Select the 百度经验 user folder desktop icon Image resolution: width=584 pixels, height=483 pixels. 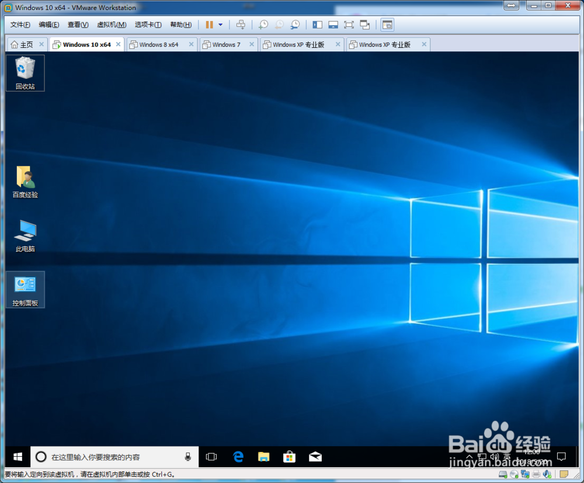click(x=25, y=182)
